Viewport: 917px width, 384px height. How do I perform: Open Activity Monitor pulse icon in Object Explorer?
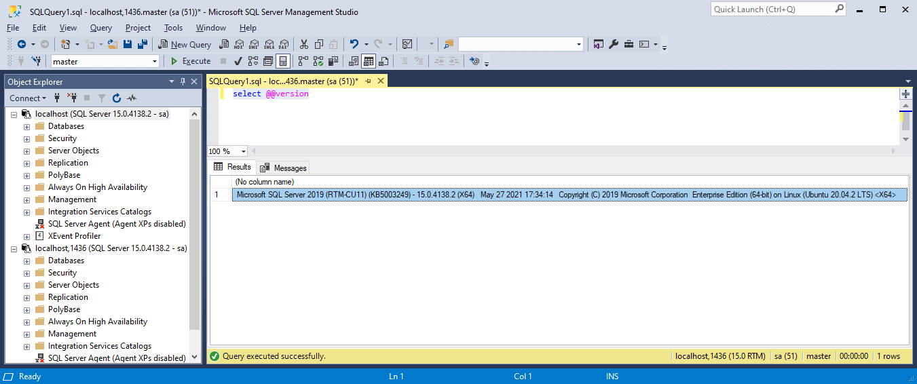tap(132, 98)
